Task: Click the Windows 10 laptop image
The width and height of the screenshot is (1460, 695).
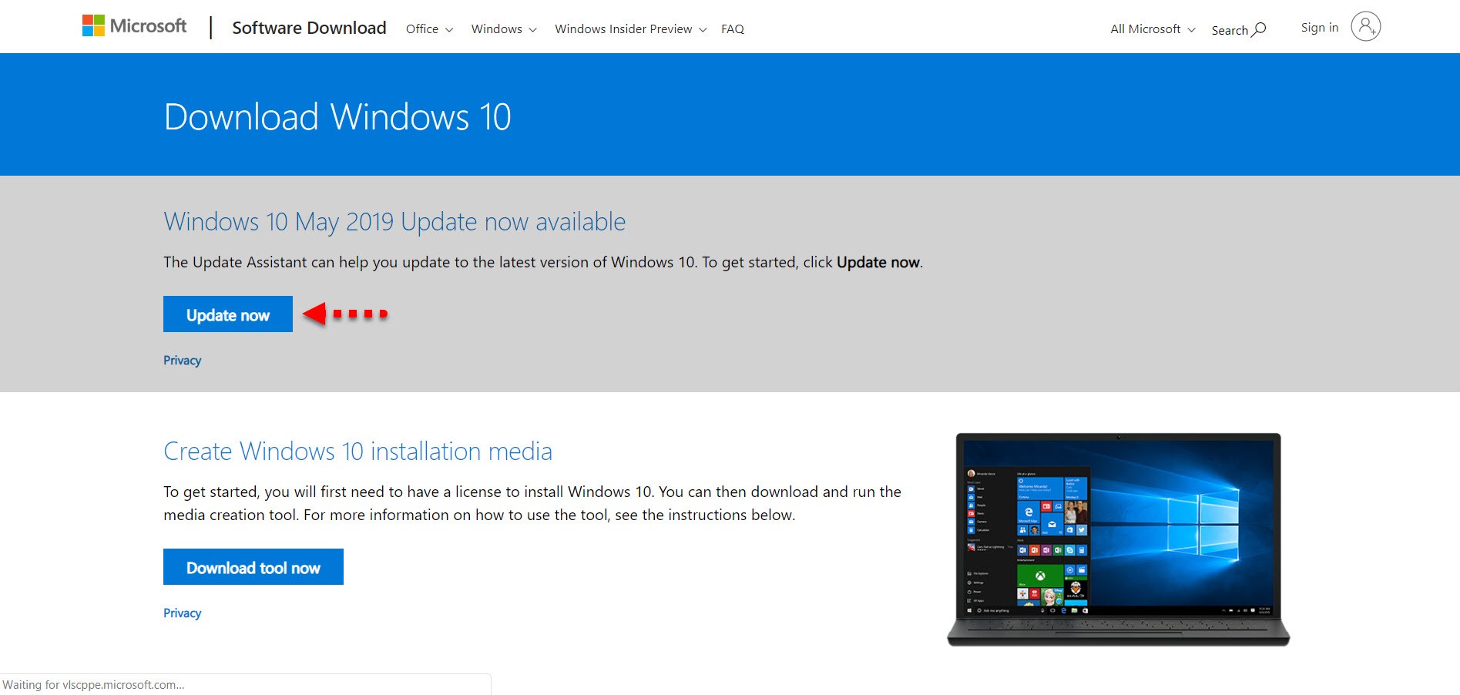Action: [1118, 539]
